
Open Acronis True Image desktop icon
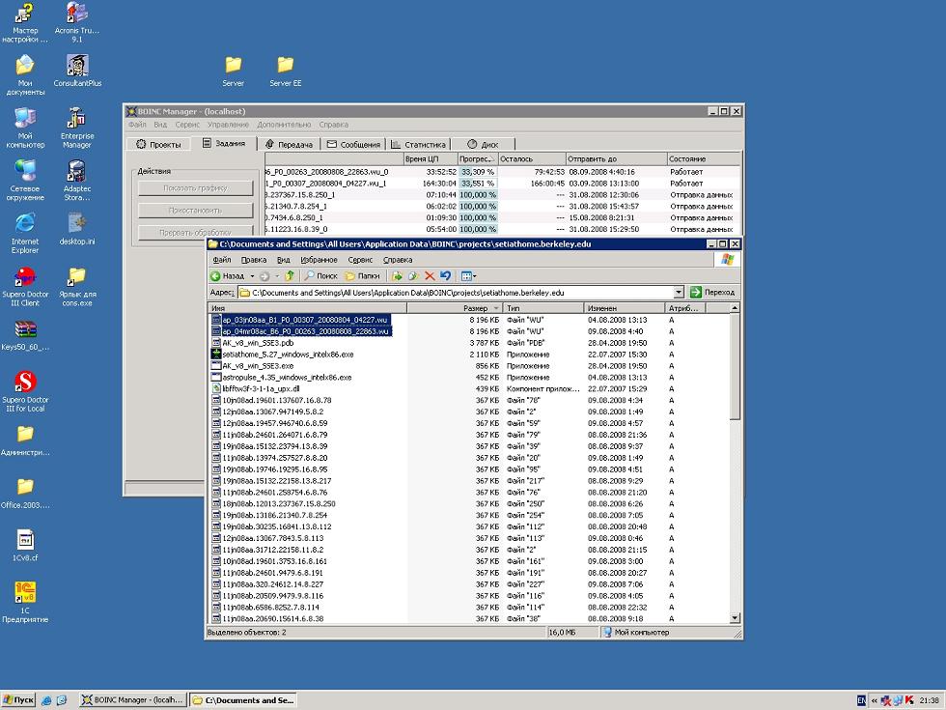pyautogui.click(x=77, y=14)
